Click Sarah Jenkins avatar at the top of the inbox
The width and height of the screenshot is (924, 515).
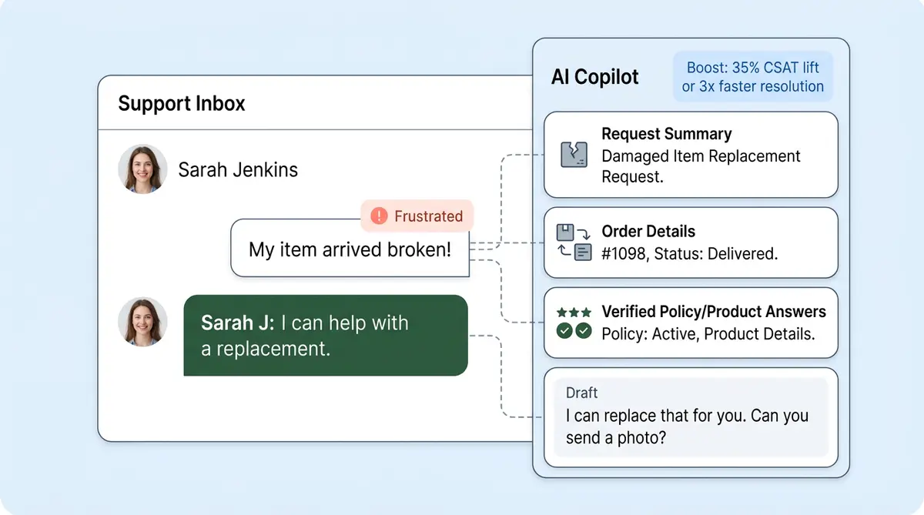click(x=142, y=169)
